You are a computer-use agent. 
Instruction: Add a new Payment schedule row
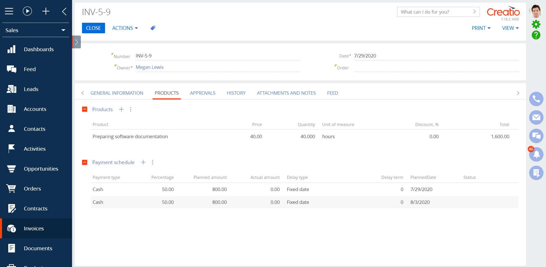click(x=143, y=162)
